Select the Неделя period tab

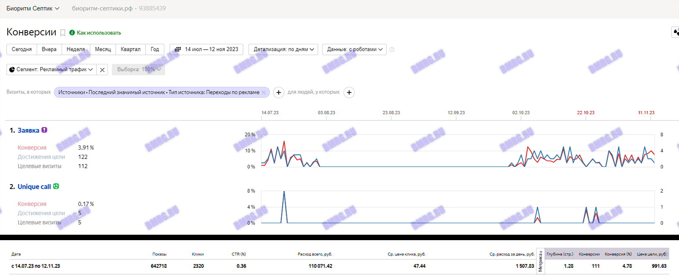click(x=76, y=49)
